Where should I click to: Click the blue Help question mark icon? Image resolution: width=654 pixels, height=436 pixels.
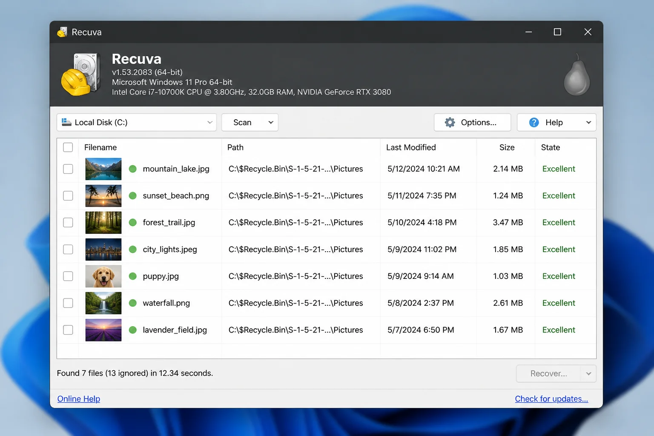click(534, 123)
